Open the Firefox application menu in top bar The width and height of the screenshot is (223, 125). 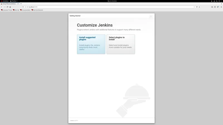[x=14, y=1]
